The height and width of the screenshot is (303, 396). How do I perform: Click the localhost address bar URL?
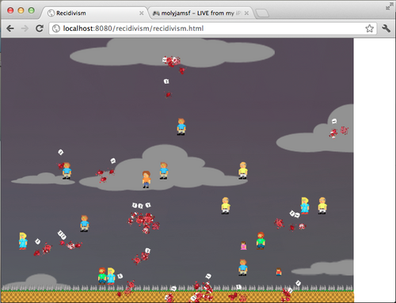coord(133,28)
